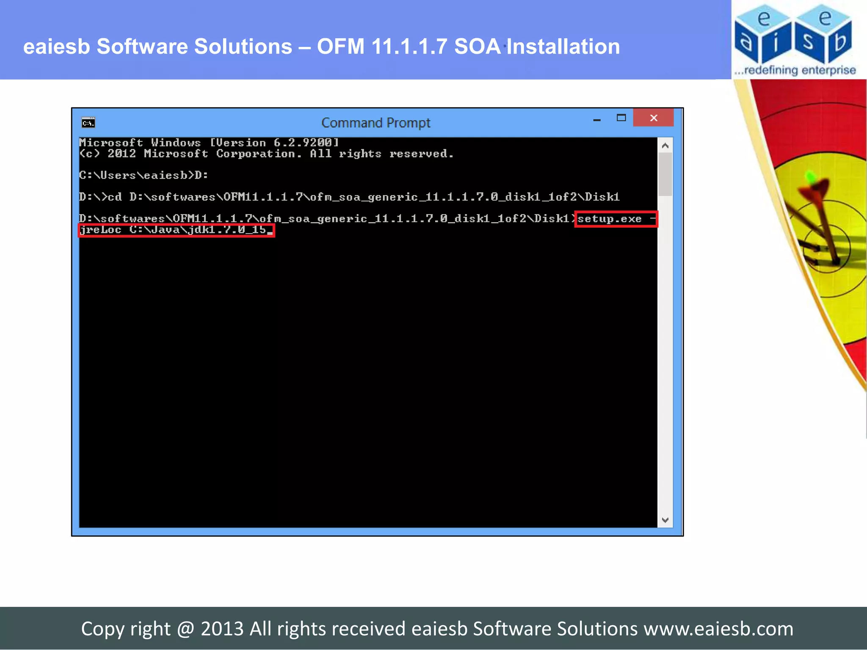
Task: Click the 'cd D:\softwares\OFM11.1.1.7' command line
Action: pos(349,197)
